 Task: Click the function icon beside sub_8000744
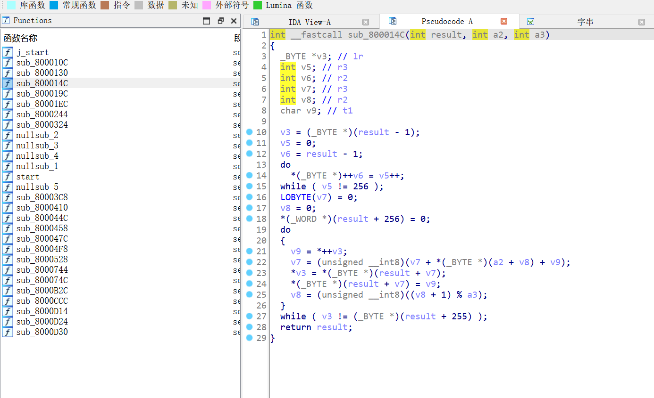pyautogui.click(x=8, y=270)
